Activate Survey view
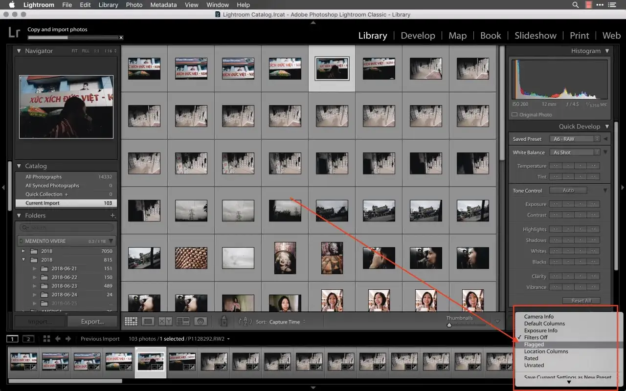Screen dimensions: 626x391 pos(182,321)
